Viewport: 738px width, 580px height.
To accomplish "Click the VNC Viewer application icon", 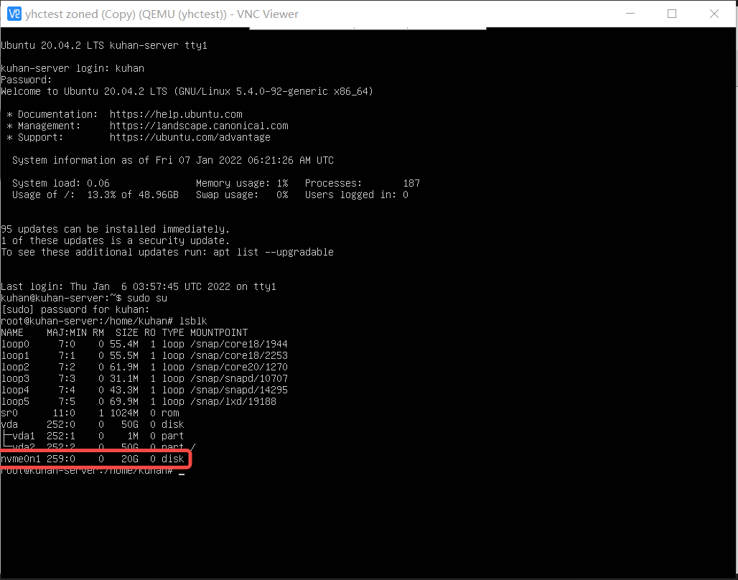I will (x=14, y=14).
